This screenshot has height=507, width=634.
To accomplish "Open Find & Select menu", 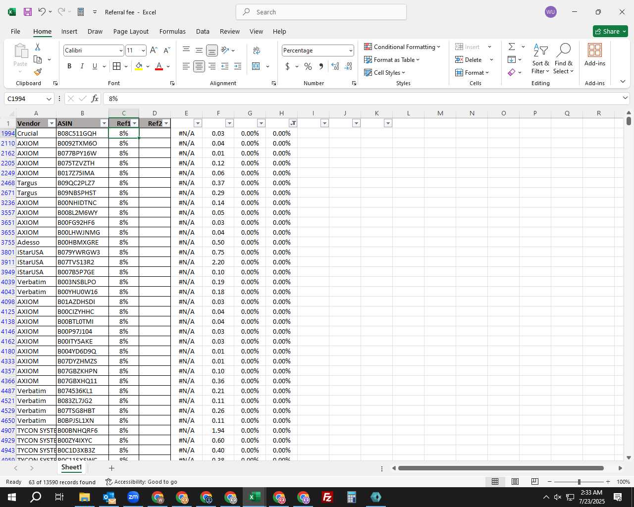I will click(x=564, y=59).
